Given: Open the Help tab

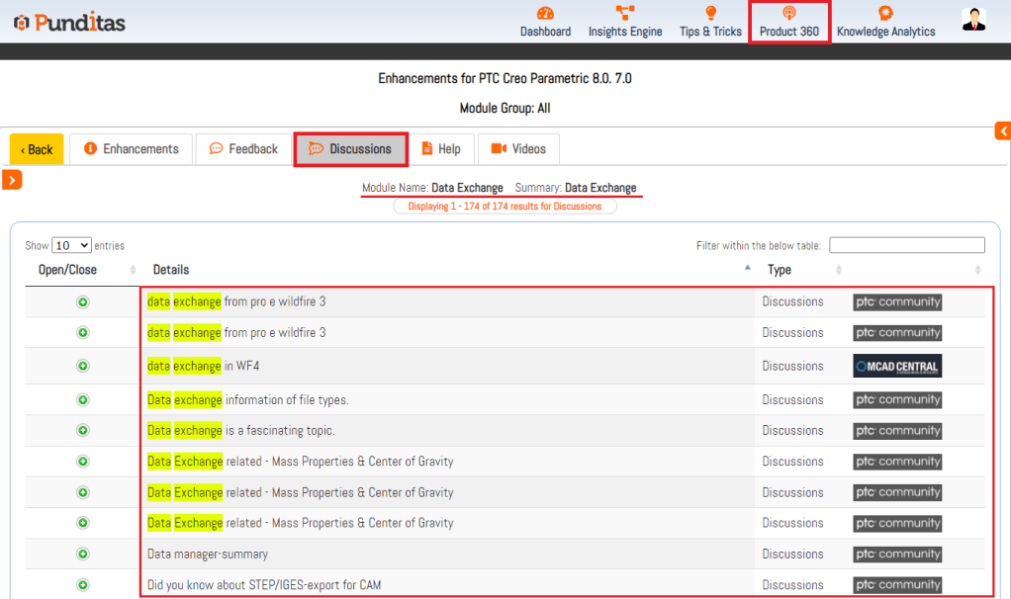Looking at the screenshot, I should (x=440, y=149).
